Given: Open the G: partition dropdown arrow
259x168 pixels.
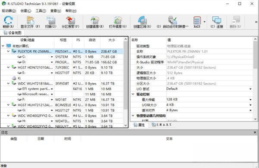Looking at the screenshot, I should click(52, 110).
